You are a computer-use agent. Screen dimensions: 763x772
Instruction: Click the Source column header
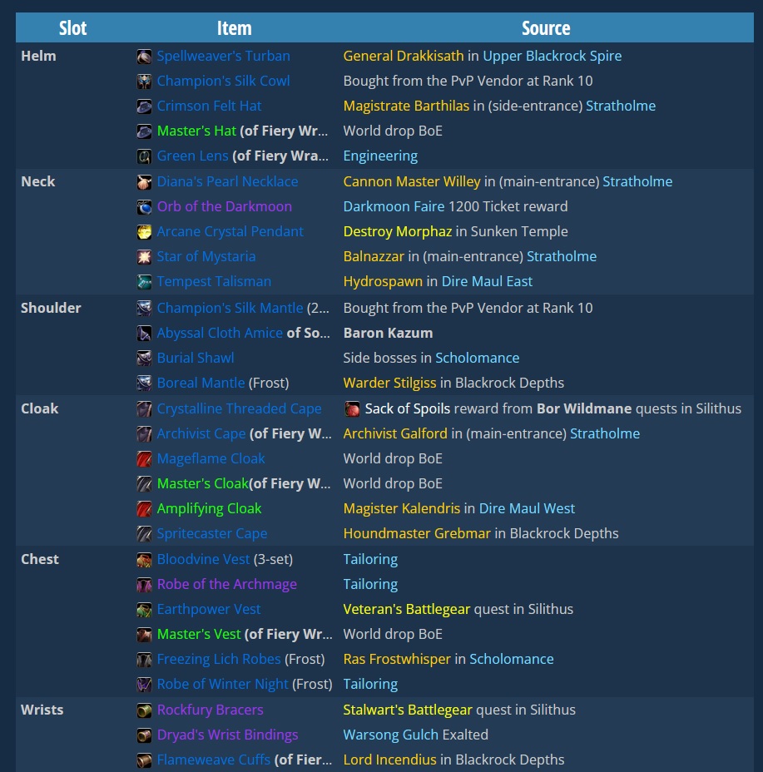546,28
